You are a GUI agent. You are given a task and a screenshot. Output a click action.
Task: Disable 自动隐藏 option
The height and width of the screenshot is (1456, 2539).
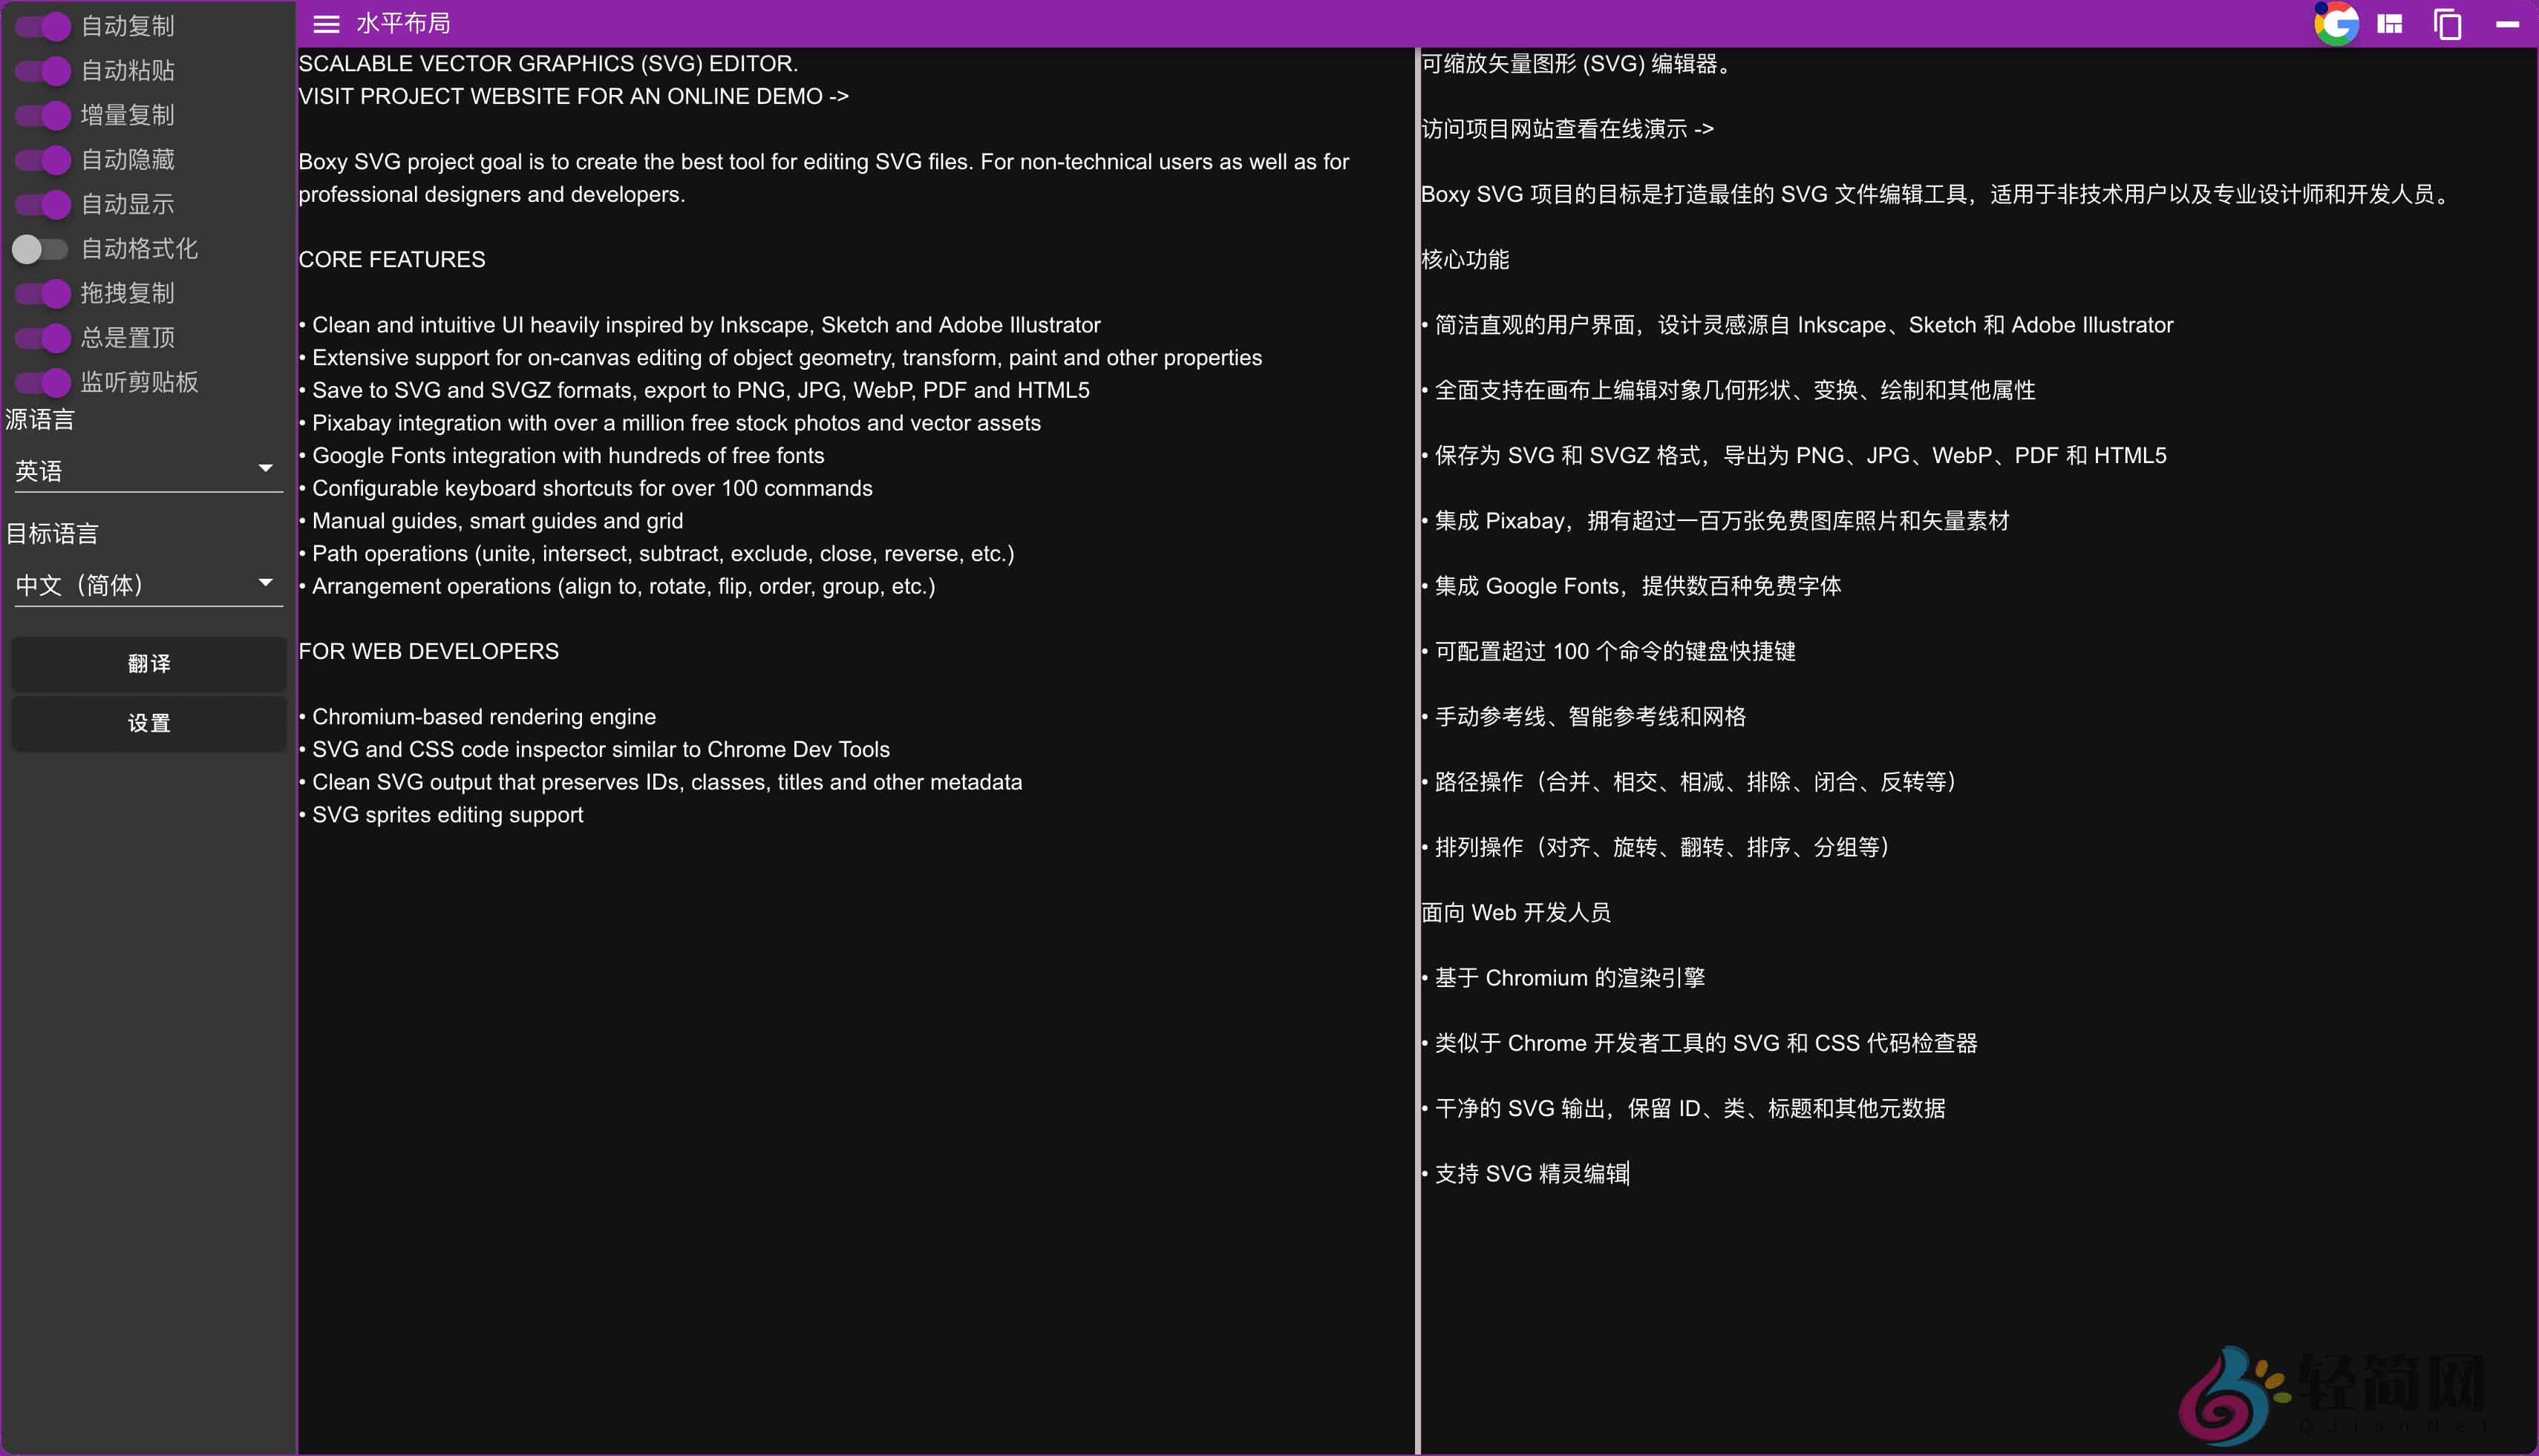[x=42, y=160]
